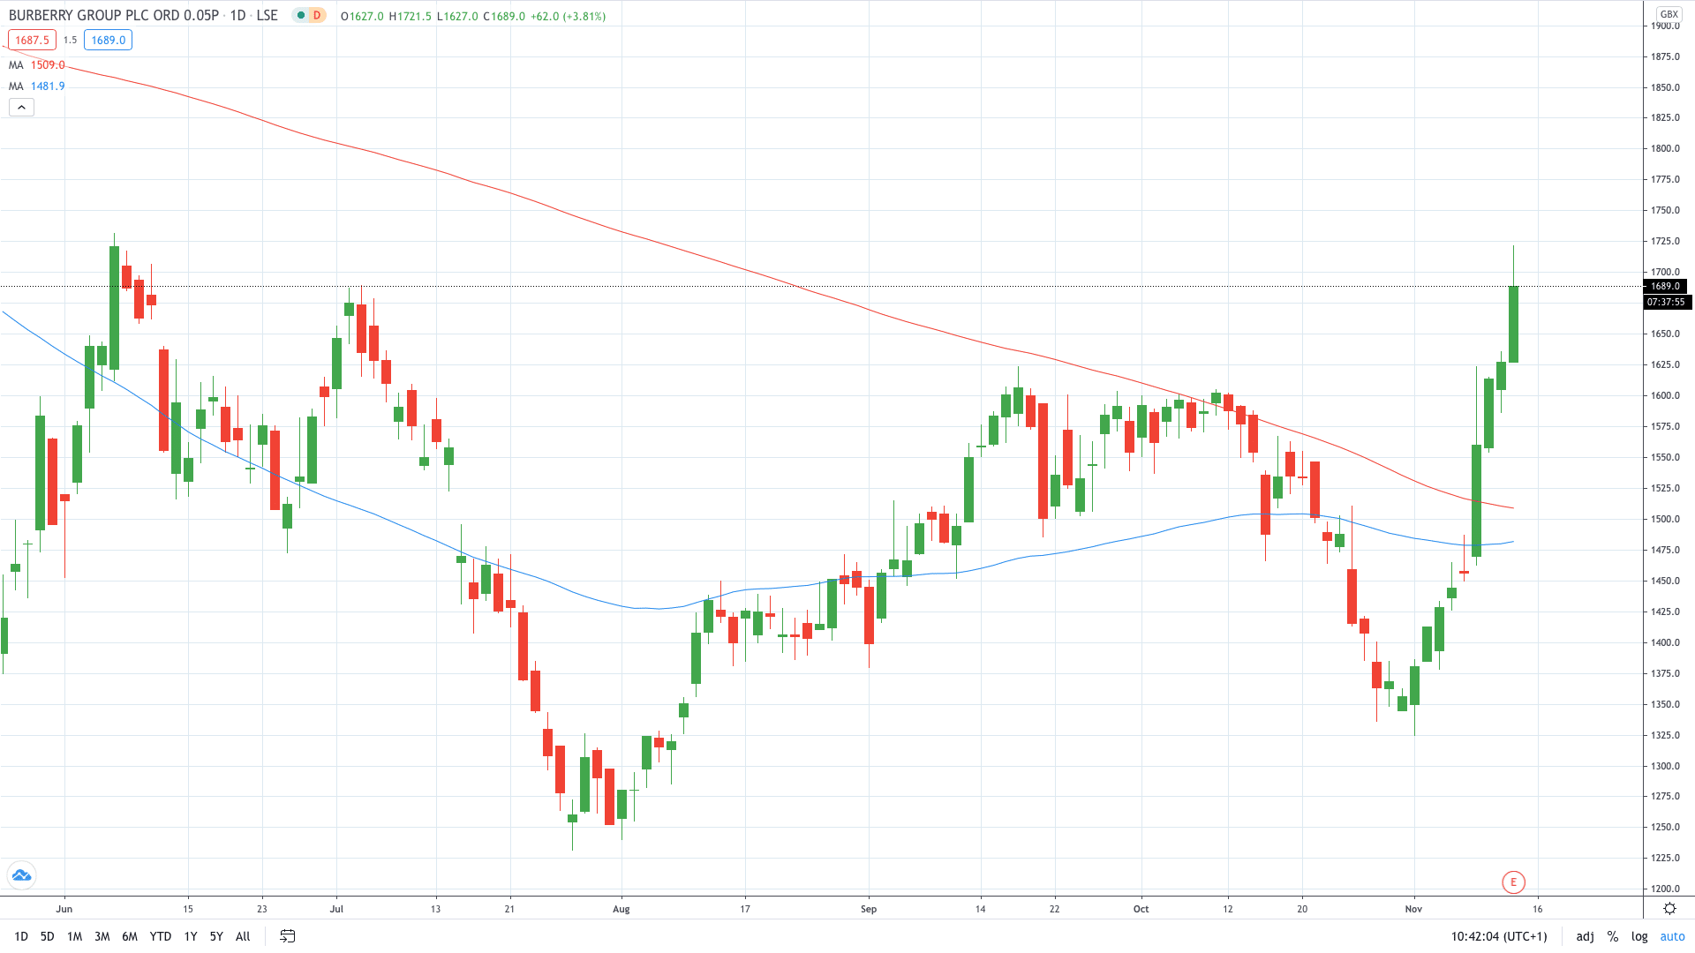This screenshot has width=1695, height=953.
Task: Click the Oct date label on time axis
Action: (1141, 909)
